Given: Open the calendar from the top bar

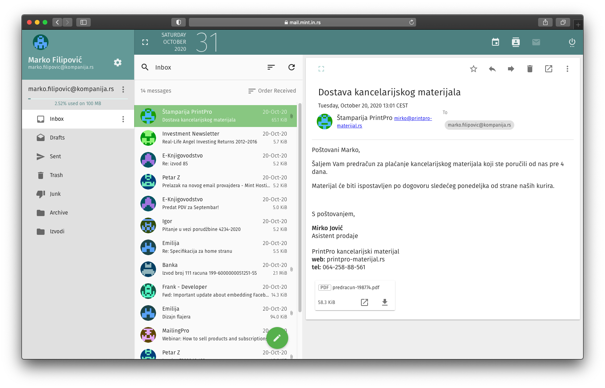Looking at the screenshot, I should [x=495, y=42].
